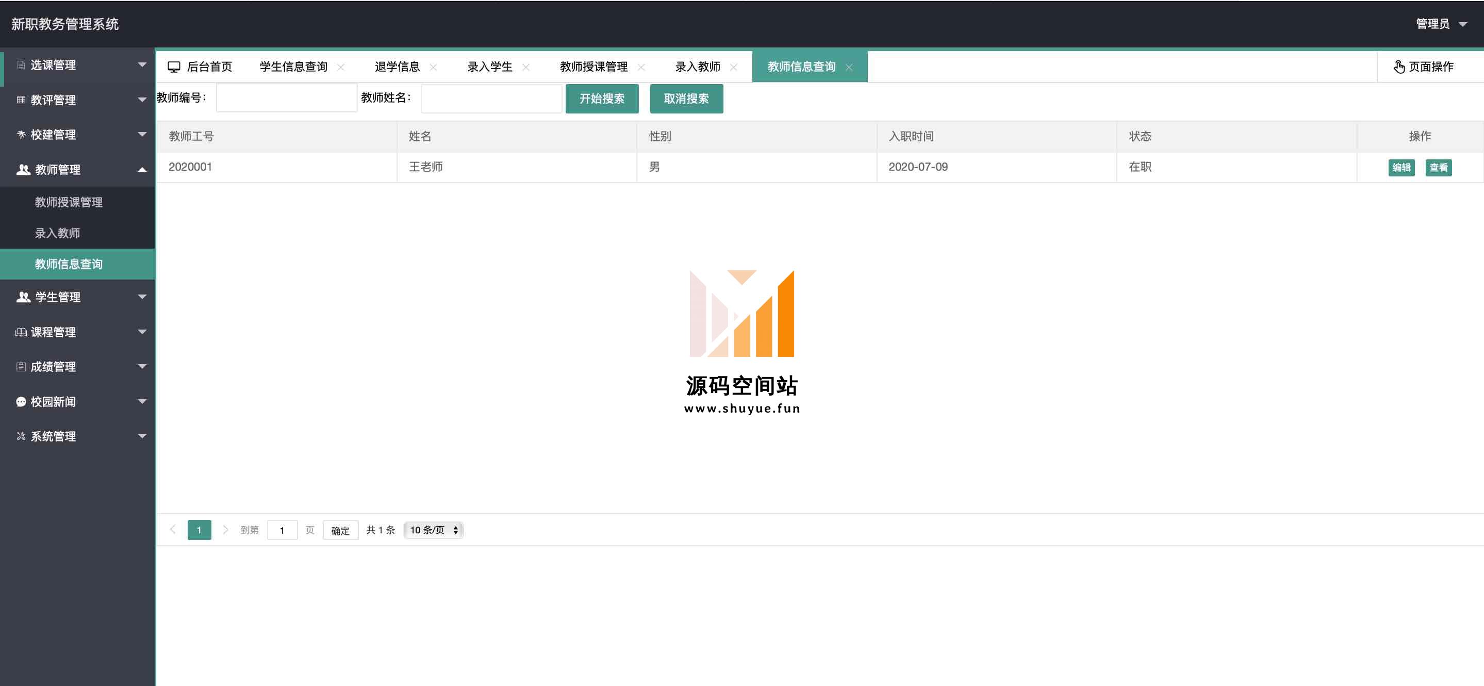The image size is (1484, 686).
Task: Focus the jump-to-page number input
Action: click(282, 530)
